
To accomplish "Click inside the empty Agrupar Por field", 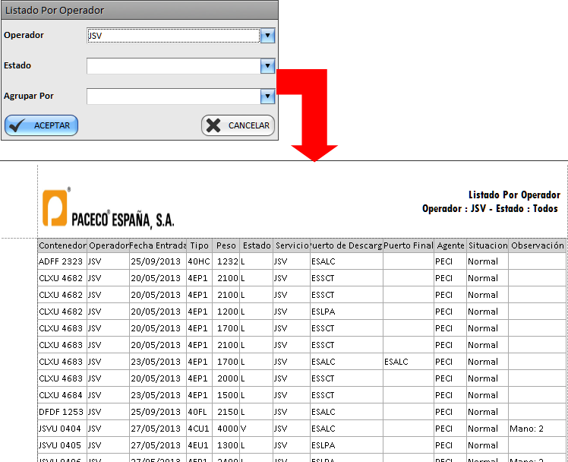I will pos(173,97).
